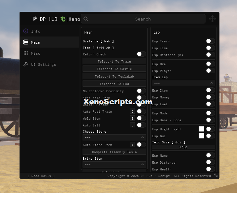The height and width of the screenshot is (203, 237).
Task: Toggle Esp Distance (m) switch
Action: [x=211, y=54]
